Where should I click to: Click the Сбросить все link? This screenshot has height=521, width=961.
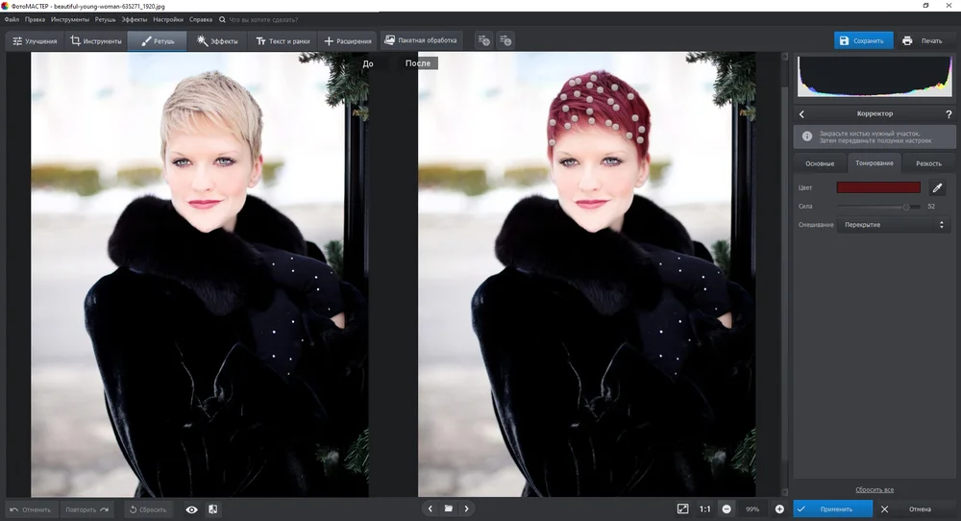[875, 490]
